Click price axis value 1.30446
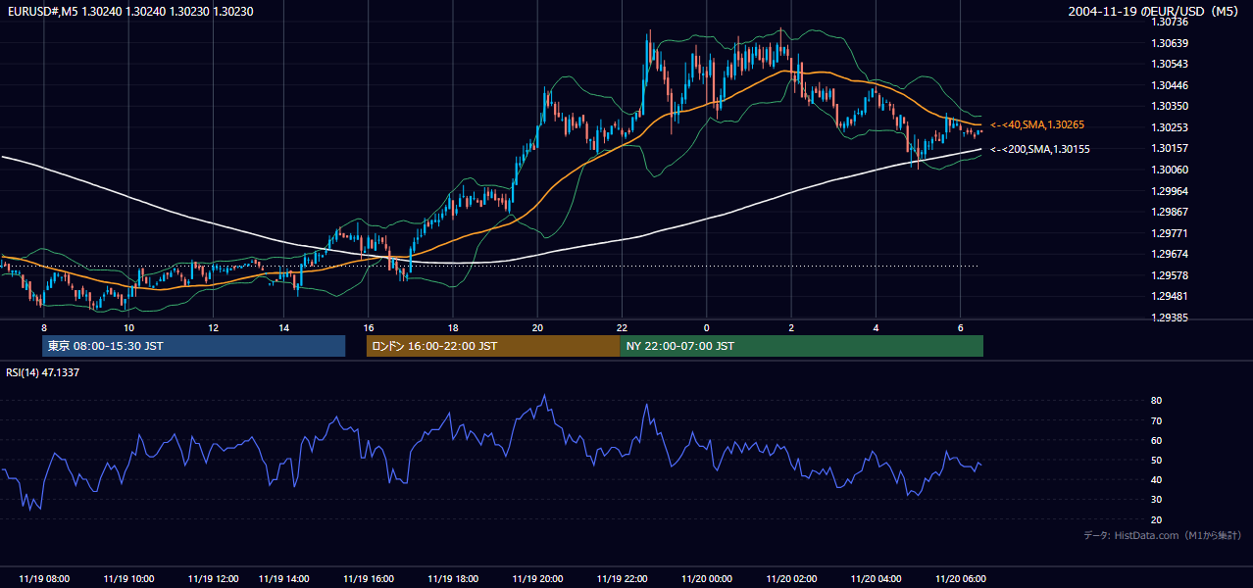 pyautogui.click(x=1170, y=85)
